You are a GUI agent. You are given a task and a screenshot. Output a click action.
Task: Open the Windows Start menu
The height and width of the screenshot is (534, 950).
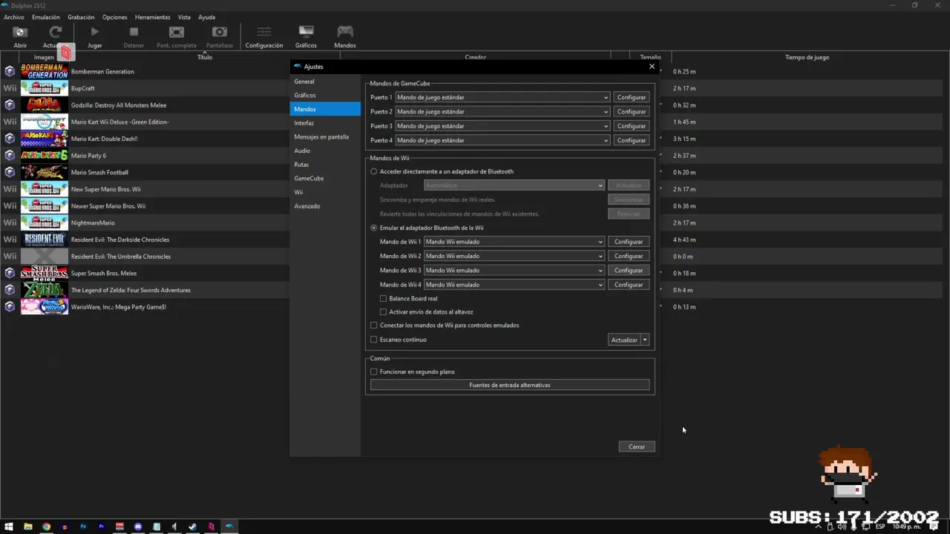click(9, 527)
